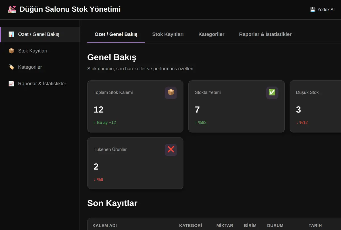This screenshot has width=341, height=230.
Task: Click the '↓ %12' trend text
Action: coord(302,123)
